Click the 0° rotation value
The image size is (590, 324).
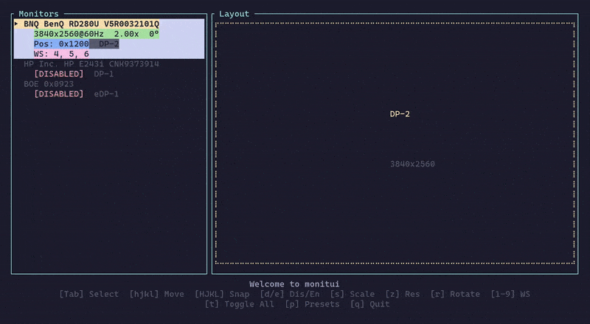[153, 34]
